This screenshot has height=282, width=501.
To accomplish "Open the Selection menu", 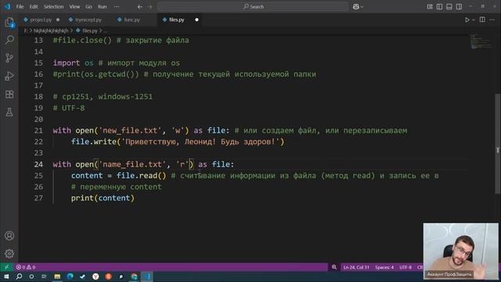I will [53, 7].
